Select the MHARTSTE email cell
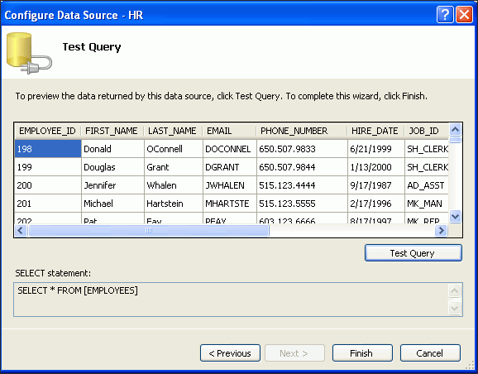478x374 pixels. tap(230, 204)
